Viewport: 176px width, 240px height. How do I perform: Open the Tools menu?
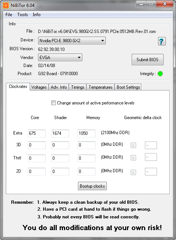[22, 15]
